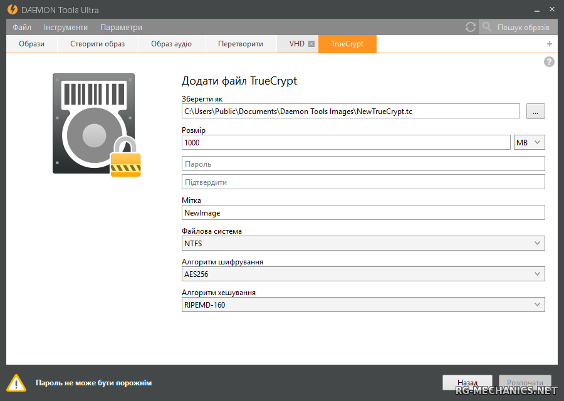Image resolution: width=564 pixels, height=401 pixels.
Task: Expand the AES256 encryption algorithm dropdown
Action: point(363,274)
